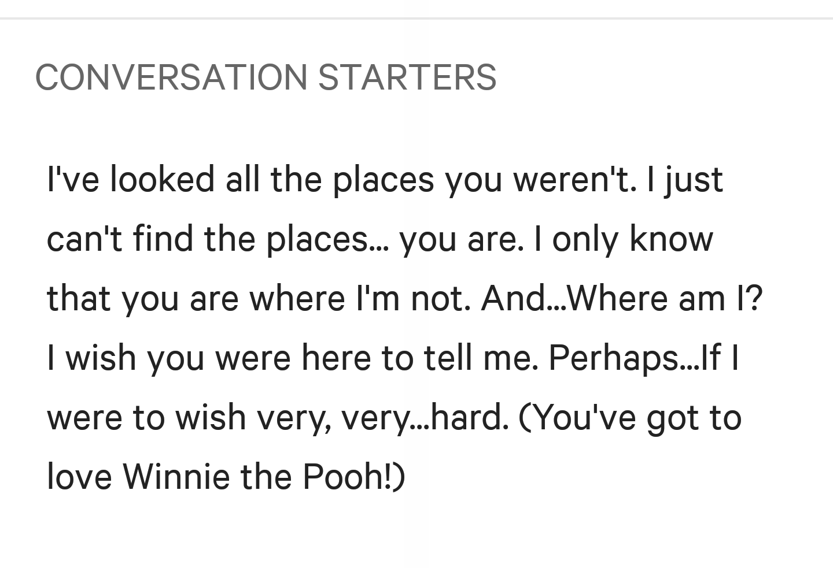Click the horizontal divider line above the heading
Viewport: 833px width, 568px height.
417,18
